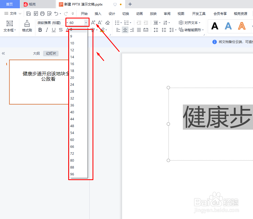Screen dimensions: 253x219
Task: Open the font name dropdown 微软雅黑
Action: click(67, 23)
